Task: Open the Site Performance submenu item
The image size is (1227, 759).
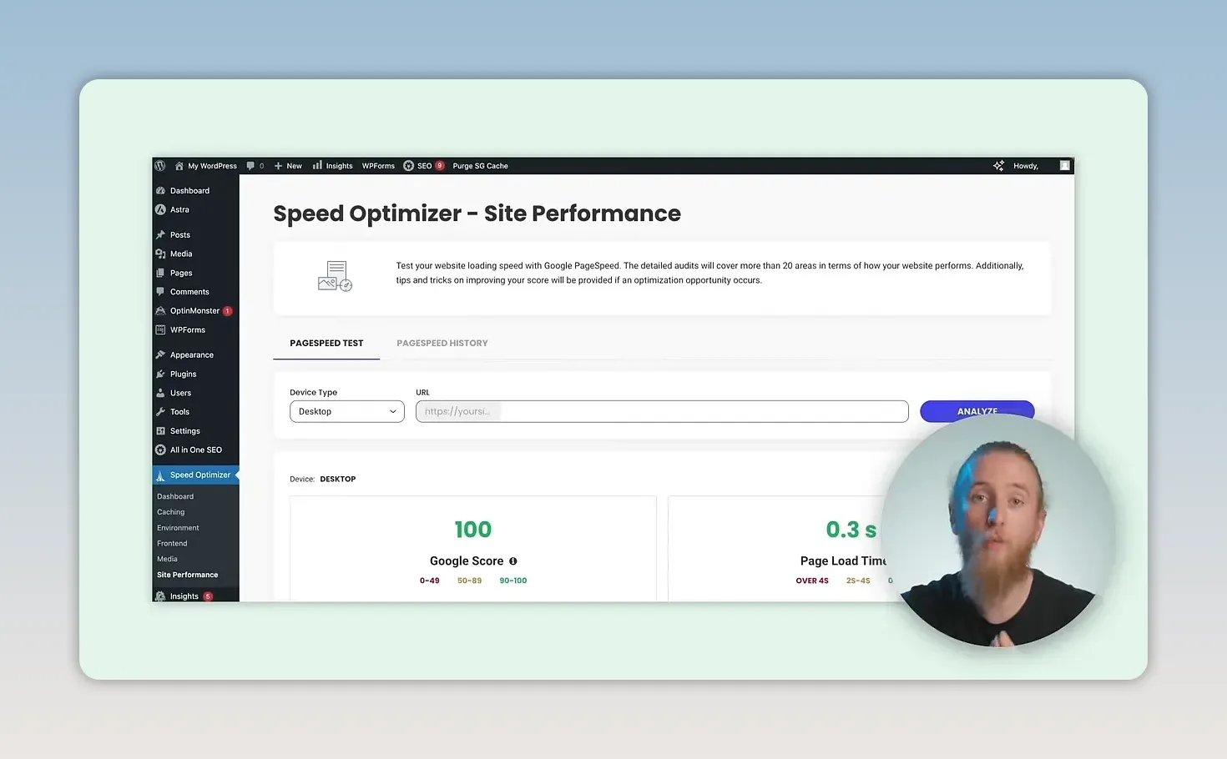Action: [188, 575]
